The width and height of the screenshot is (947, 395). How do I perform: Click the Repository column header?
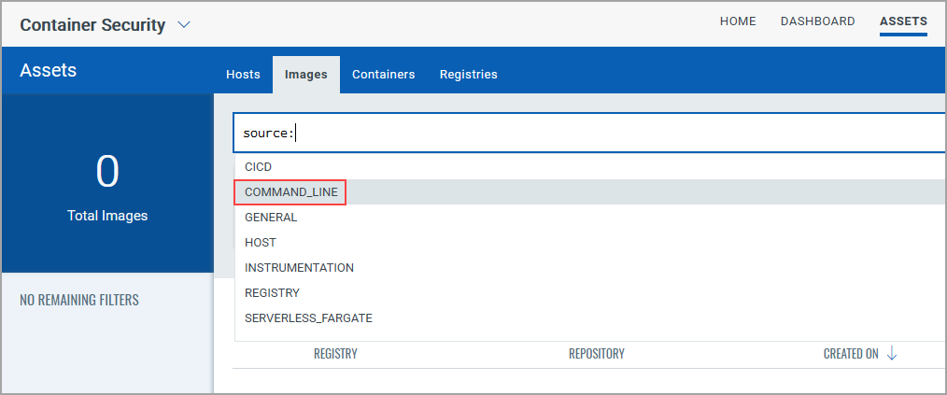(x=596, y=354)
